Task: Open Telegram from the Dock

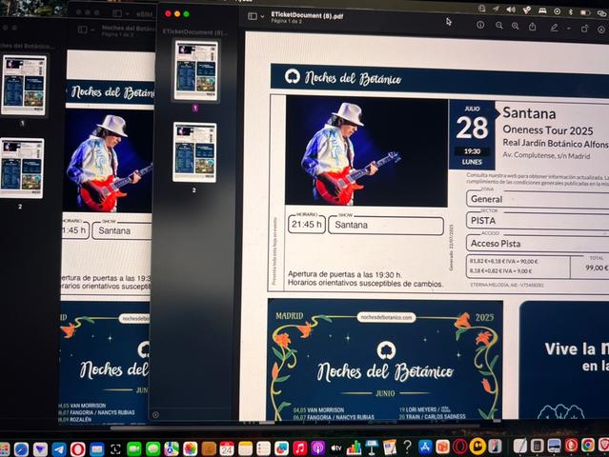Action: click(x=59, y=448)
